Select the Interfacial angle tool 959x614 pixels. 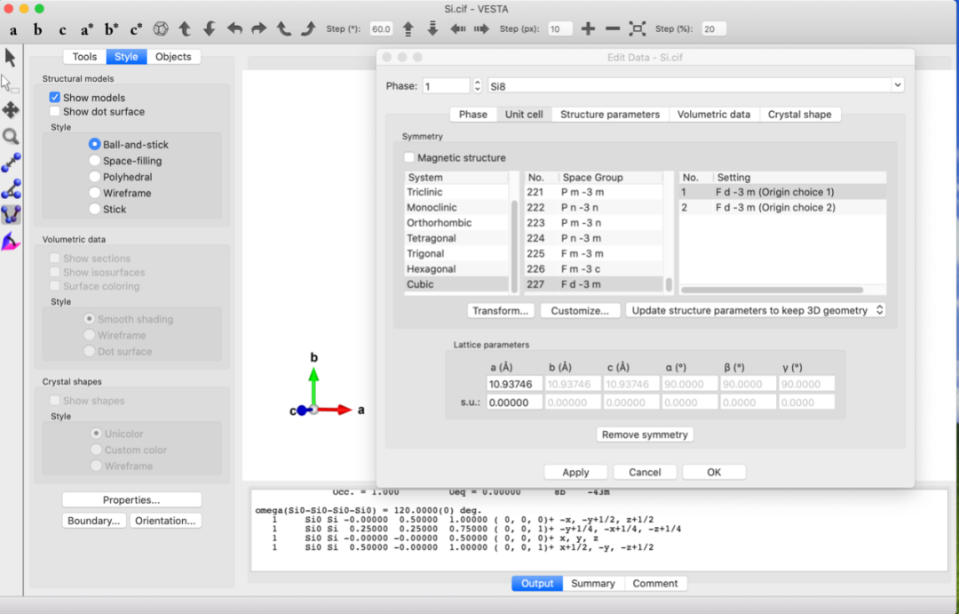pyautogui.click(x=11, y=242)
